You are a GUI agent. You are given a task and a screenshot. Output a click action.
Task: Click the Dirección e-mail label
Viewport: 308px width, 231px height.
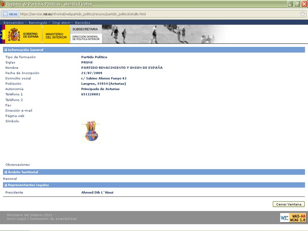click(19, 110)
